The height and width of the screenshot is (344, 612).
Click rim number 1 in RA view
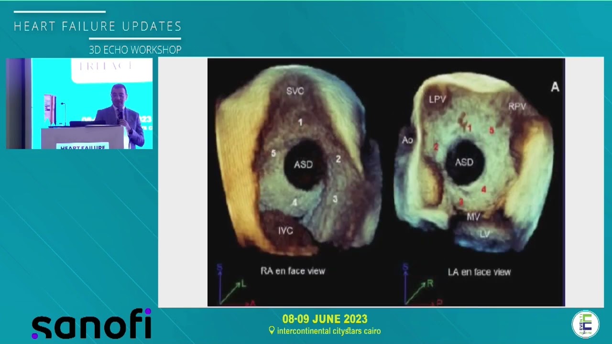(x=300, y=123)
